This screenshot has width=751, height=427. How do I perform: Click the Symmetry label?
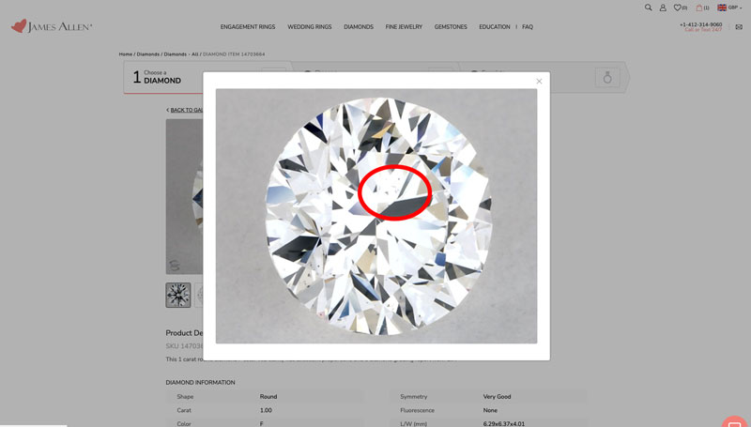tap(413, 397)
